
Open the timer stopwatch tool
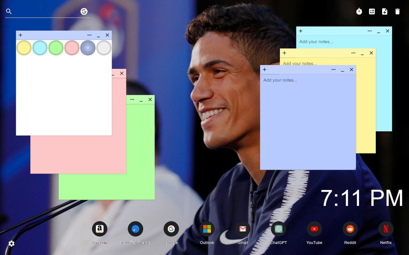359,11
